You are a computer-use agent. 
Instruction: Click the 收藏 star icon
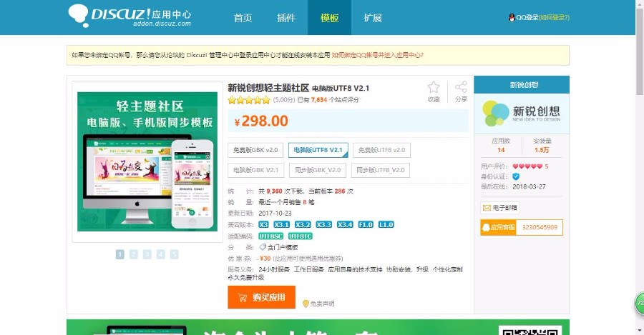tap(434, 87)
